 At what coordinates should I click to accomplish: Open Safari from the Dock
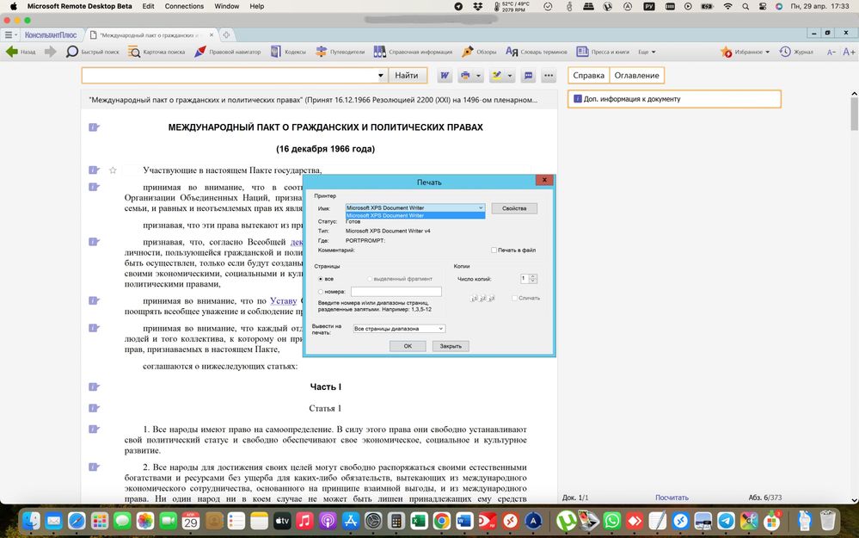tap(77, 521)
